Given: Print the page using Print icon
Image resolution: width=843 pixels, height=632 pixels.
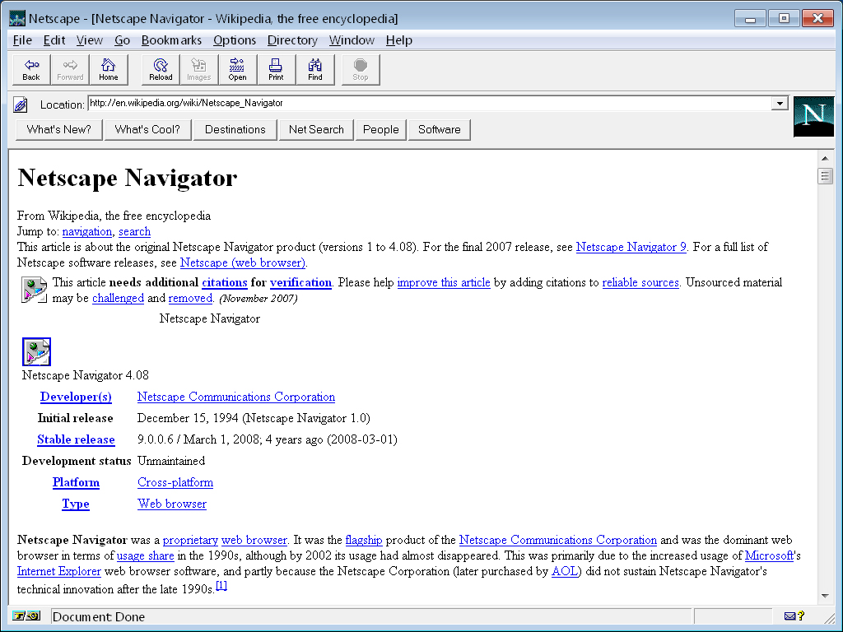Looking at the screenshot, I should pyautogui.click(x=276, y=70).
